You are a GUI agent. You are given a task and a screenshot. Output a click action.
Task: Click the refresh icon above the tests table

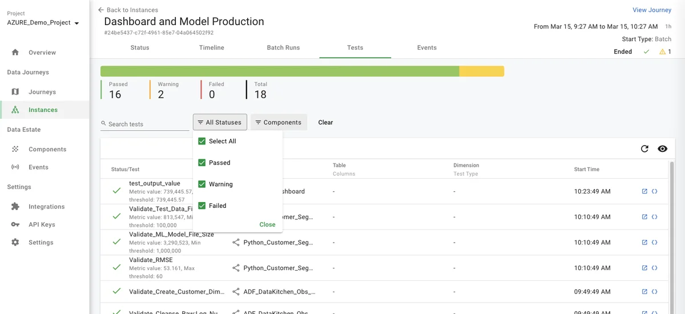tap(644, 149)
